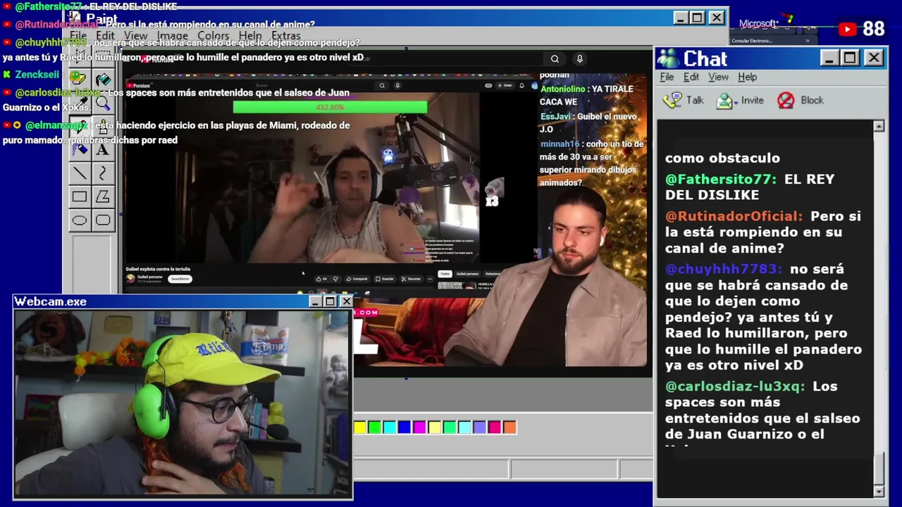Select the Airbrush spray tool
The width and height of the screenshot is (902, 507).
[x=79, y=149]
